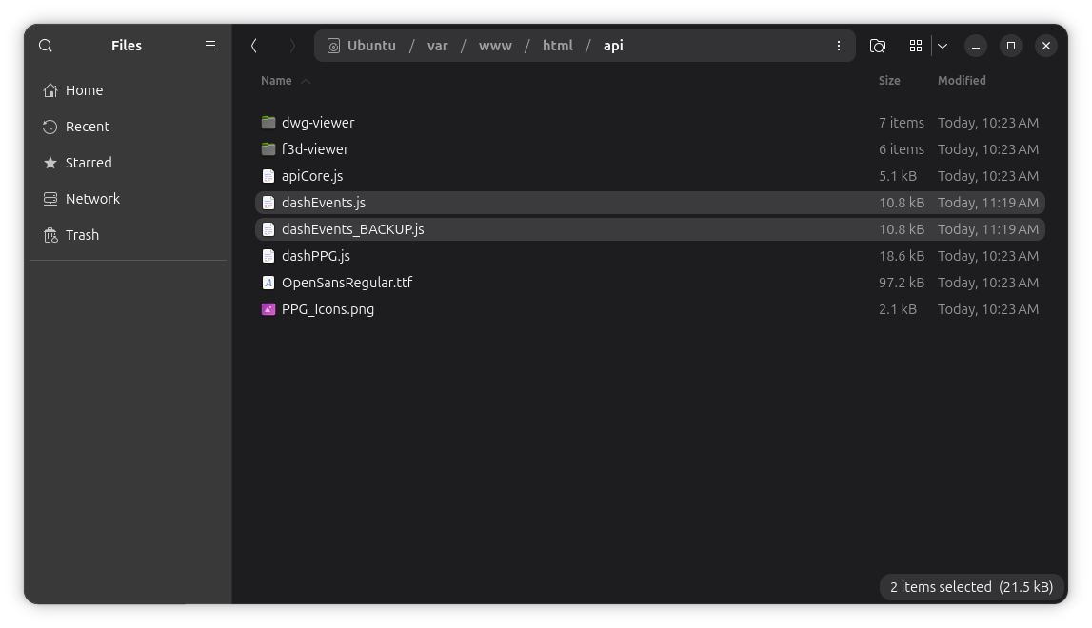The image size is (1092, 628).
Task: Select the OpenSansRegular.ttf font file
Action: [x=347, y=283]
